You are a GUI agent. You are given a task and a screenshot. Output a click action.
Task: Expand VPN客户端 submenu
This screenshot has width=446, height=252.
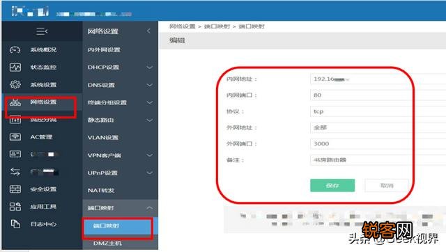click(149, 155)
